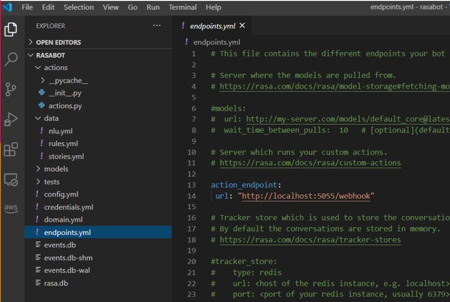
Task: Open the Run and Debug view icon
Action: point(11,119)
